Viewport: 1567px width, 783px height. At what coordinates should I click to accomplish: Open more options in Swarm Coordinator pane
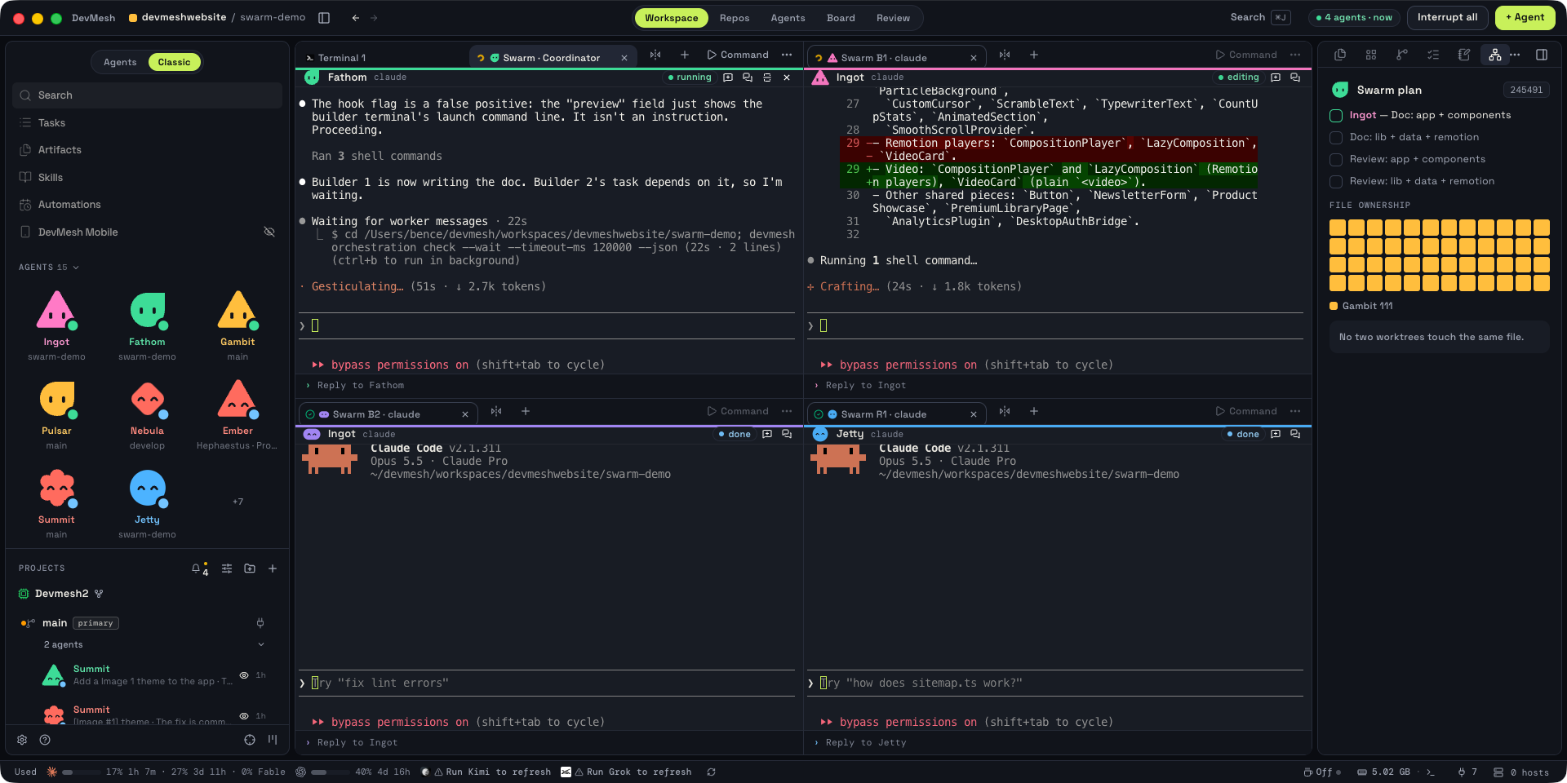(x=787, y=55)
